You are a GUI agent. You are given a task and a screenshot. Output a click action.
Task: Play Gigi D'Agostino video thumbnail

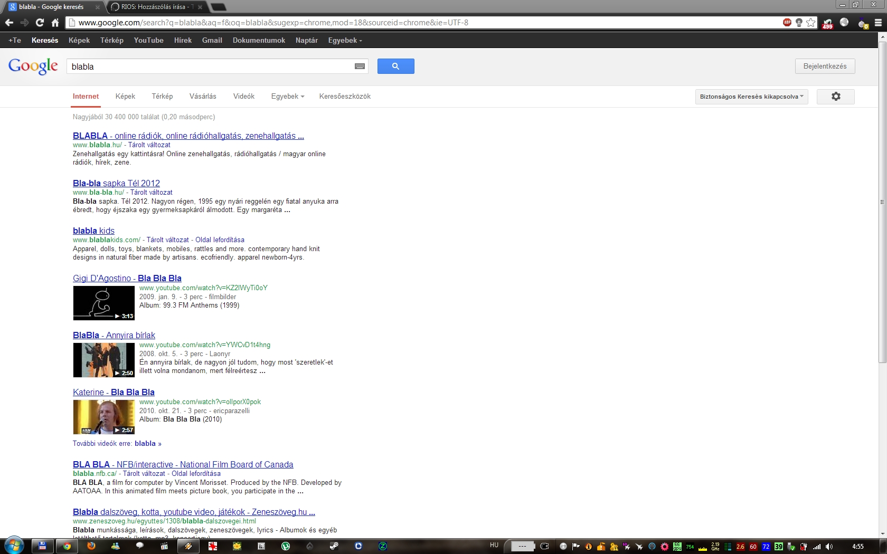tap(104, 303)
